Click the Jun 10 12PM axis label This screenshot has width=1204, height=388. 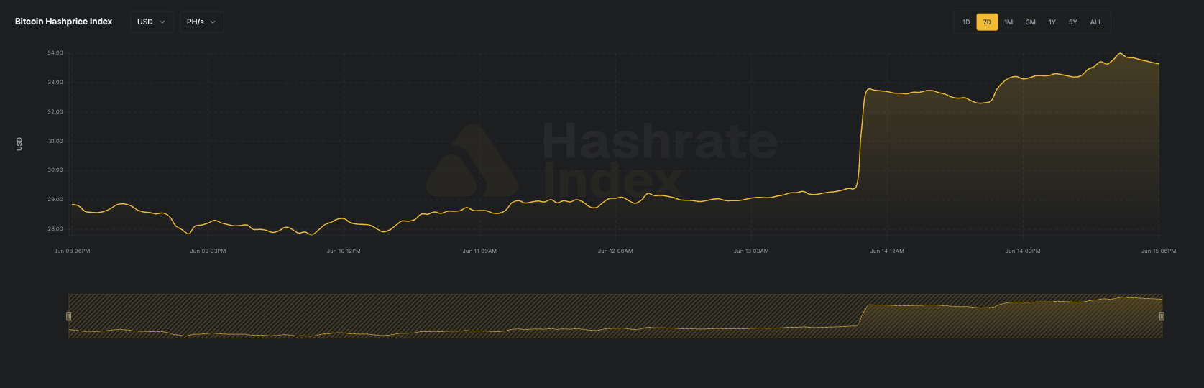(x=344, y=251)
